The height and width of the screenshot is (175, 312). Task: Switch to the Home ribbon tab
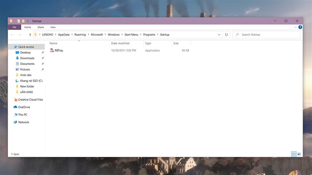[x=27, y=27]
